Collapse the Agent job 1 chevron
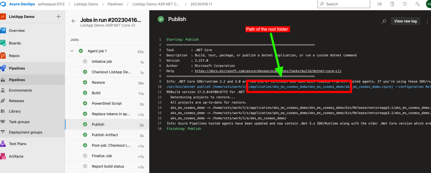Viewport: 431px width, 173px height. point(72,51)
